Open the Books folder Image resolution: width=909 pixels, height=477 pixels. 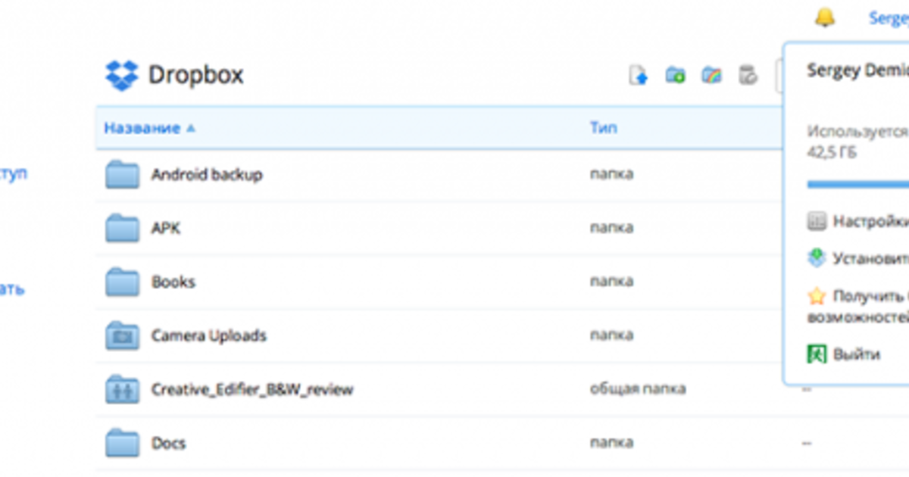pos(173,282)
